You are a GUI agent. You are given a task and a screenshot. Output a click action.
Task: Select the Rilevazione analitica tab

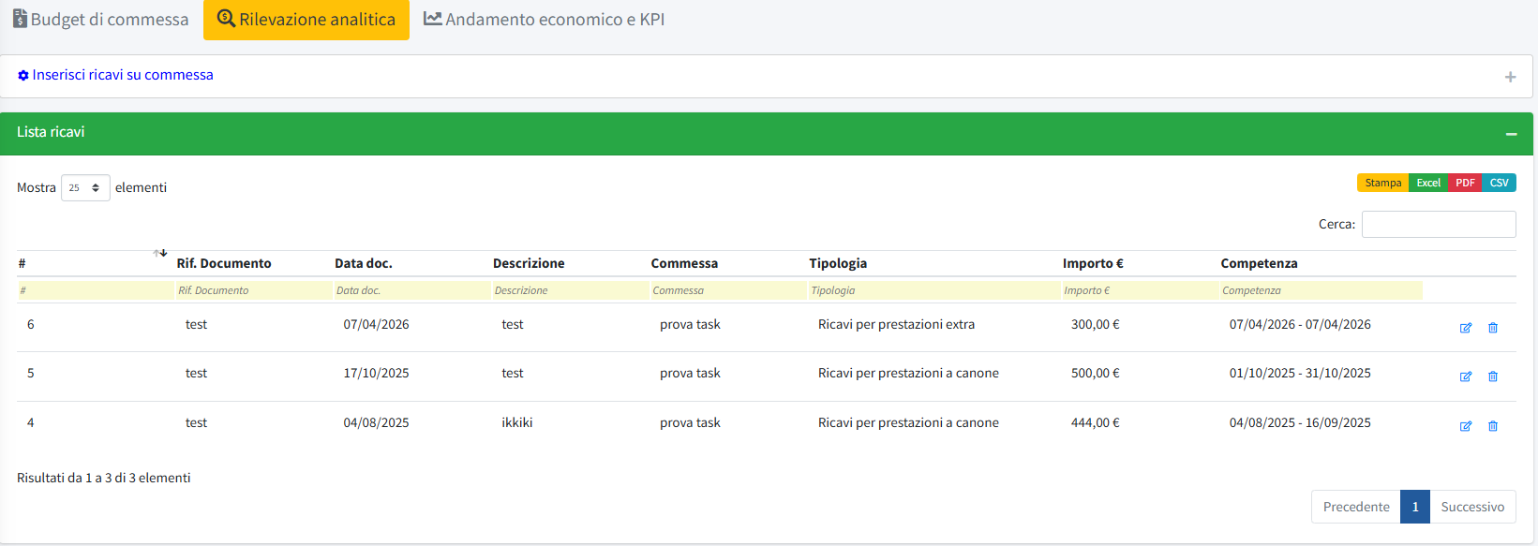(306, 20)
